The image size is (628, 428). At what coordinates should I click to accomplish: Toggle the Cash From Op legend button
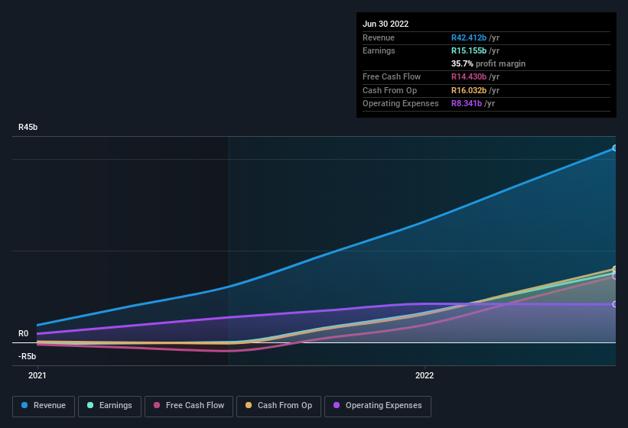click(x=278, y=406)
